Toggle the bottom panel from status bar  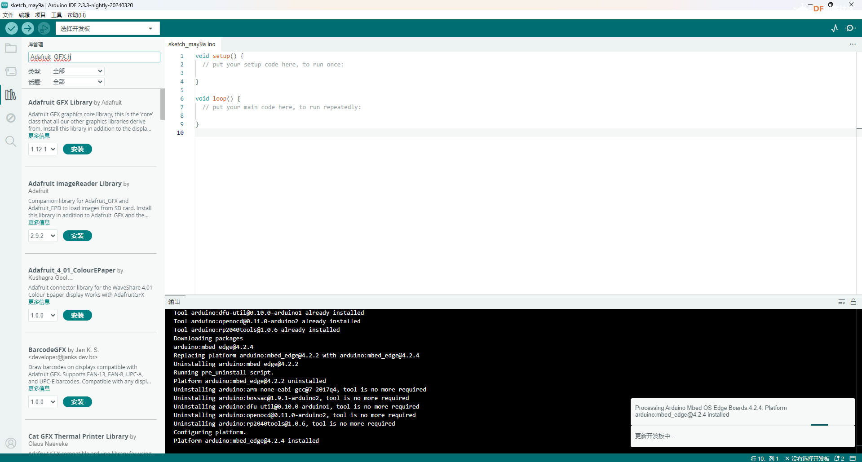853,458
